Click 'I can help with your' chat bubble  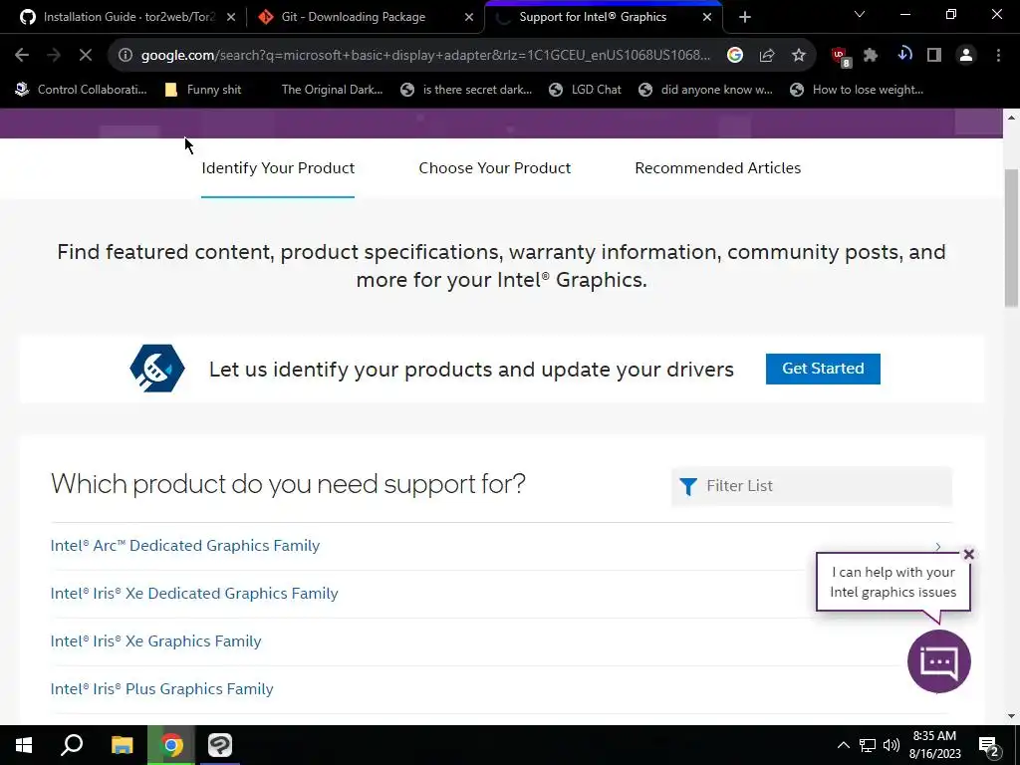tap(893, 582)
